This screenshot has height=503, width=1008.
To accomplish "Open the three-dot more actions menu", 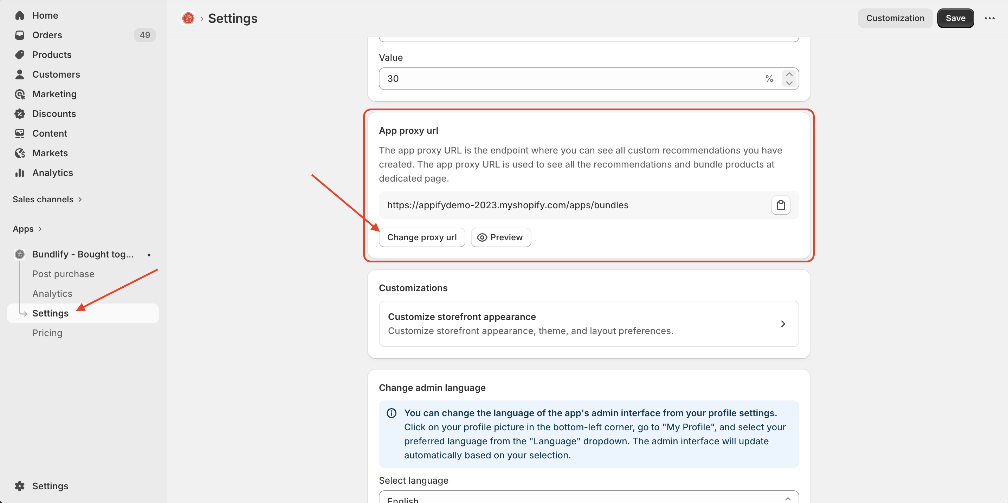I will (989, 18).
